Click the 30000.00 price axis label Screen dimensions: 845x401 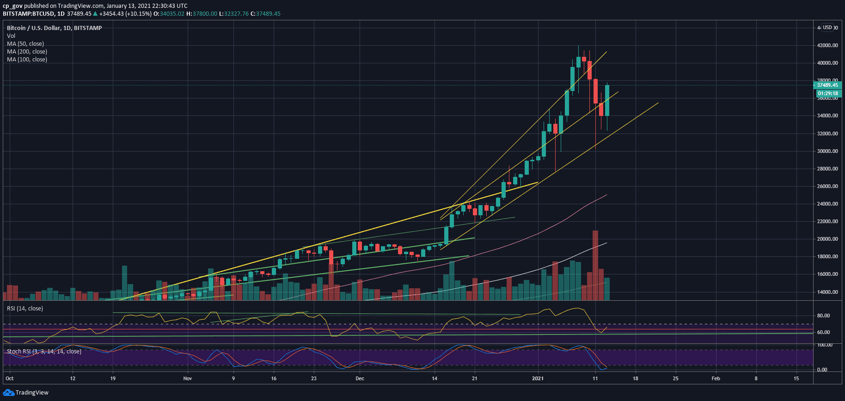827,151
